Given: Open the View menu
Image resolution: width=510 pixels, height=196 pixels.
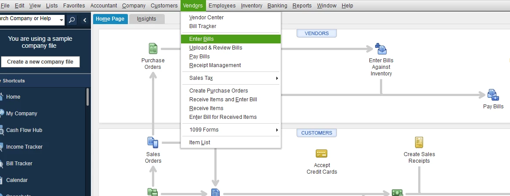Looking at the screenshot, I should click(35, 6).
